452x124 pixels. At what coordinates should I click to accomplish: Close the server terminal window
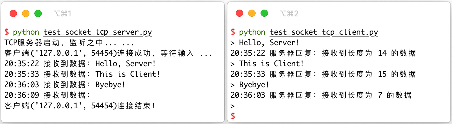pos(13,14)
